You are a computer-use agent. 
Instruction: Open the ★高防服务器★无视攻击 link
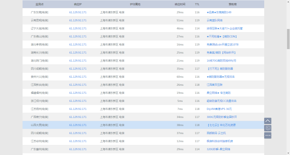pos(220,77)
